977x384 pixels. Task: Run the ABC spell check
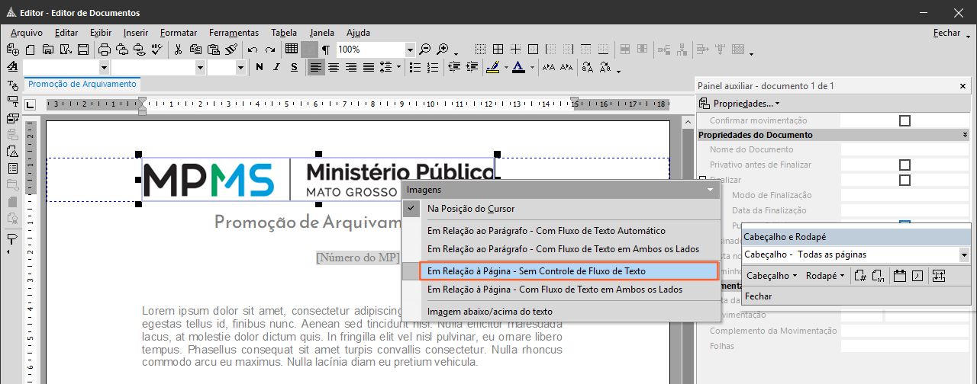[156, 50]
